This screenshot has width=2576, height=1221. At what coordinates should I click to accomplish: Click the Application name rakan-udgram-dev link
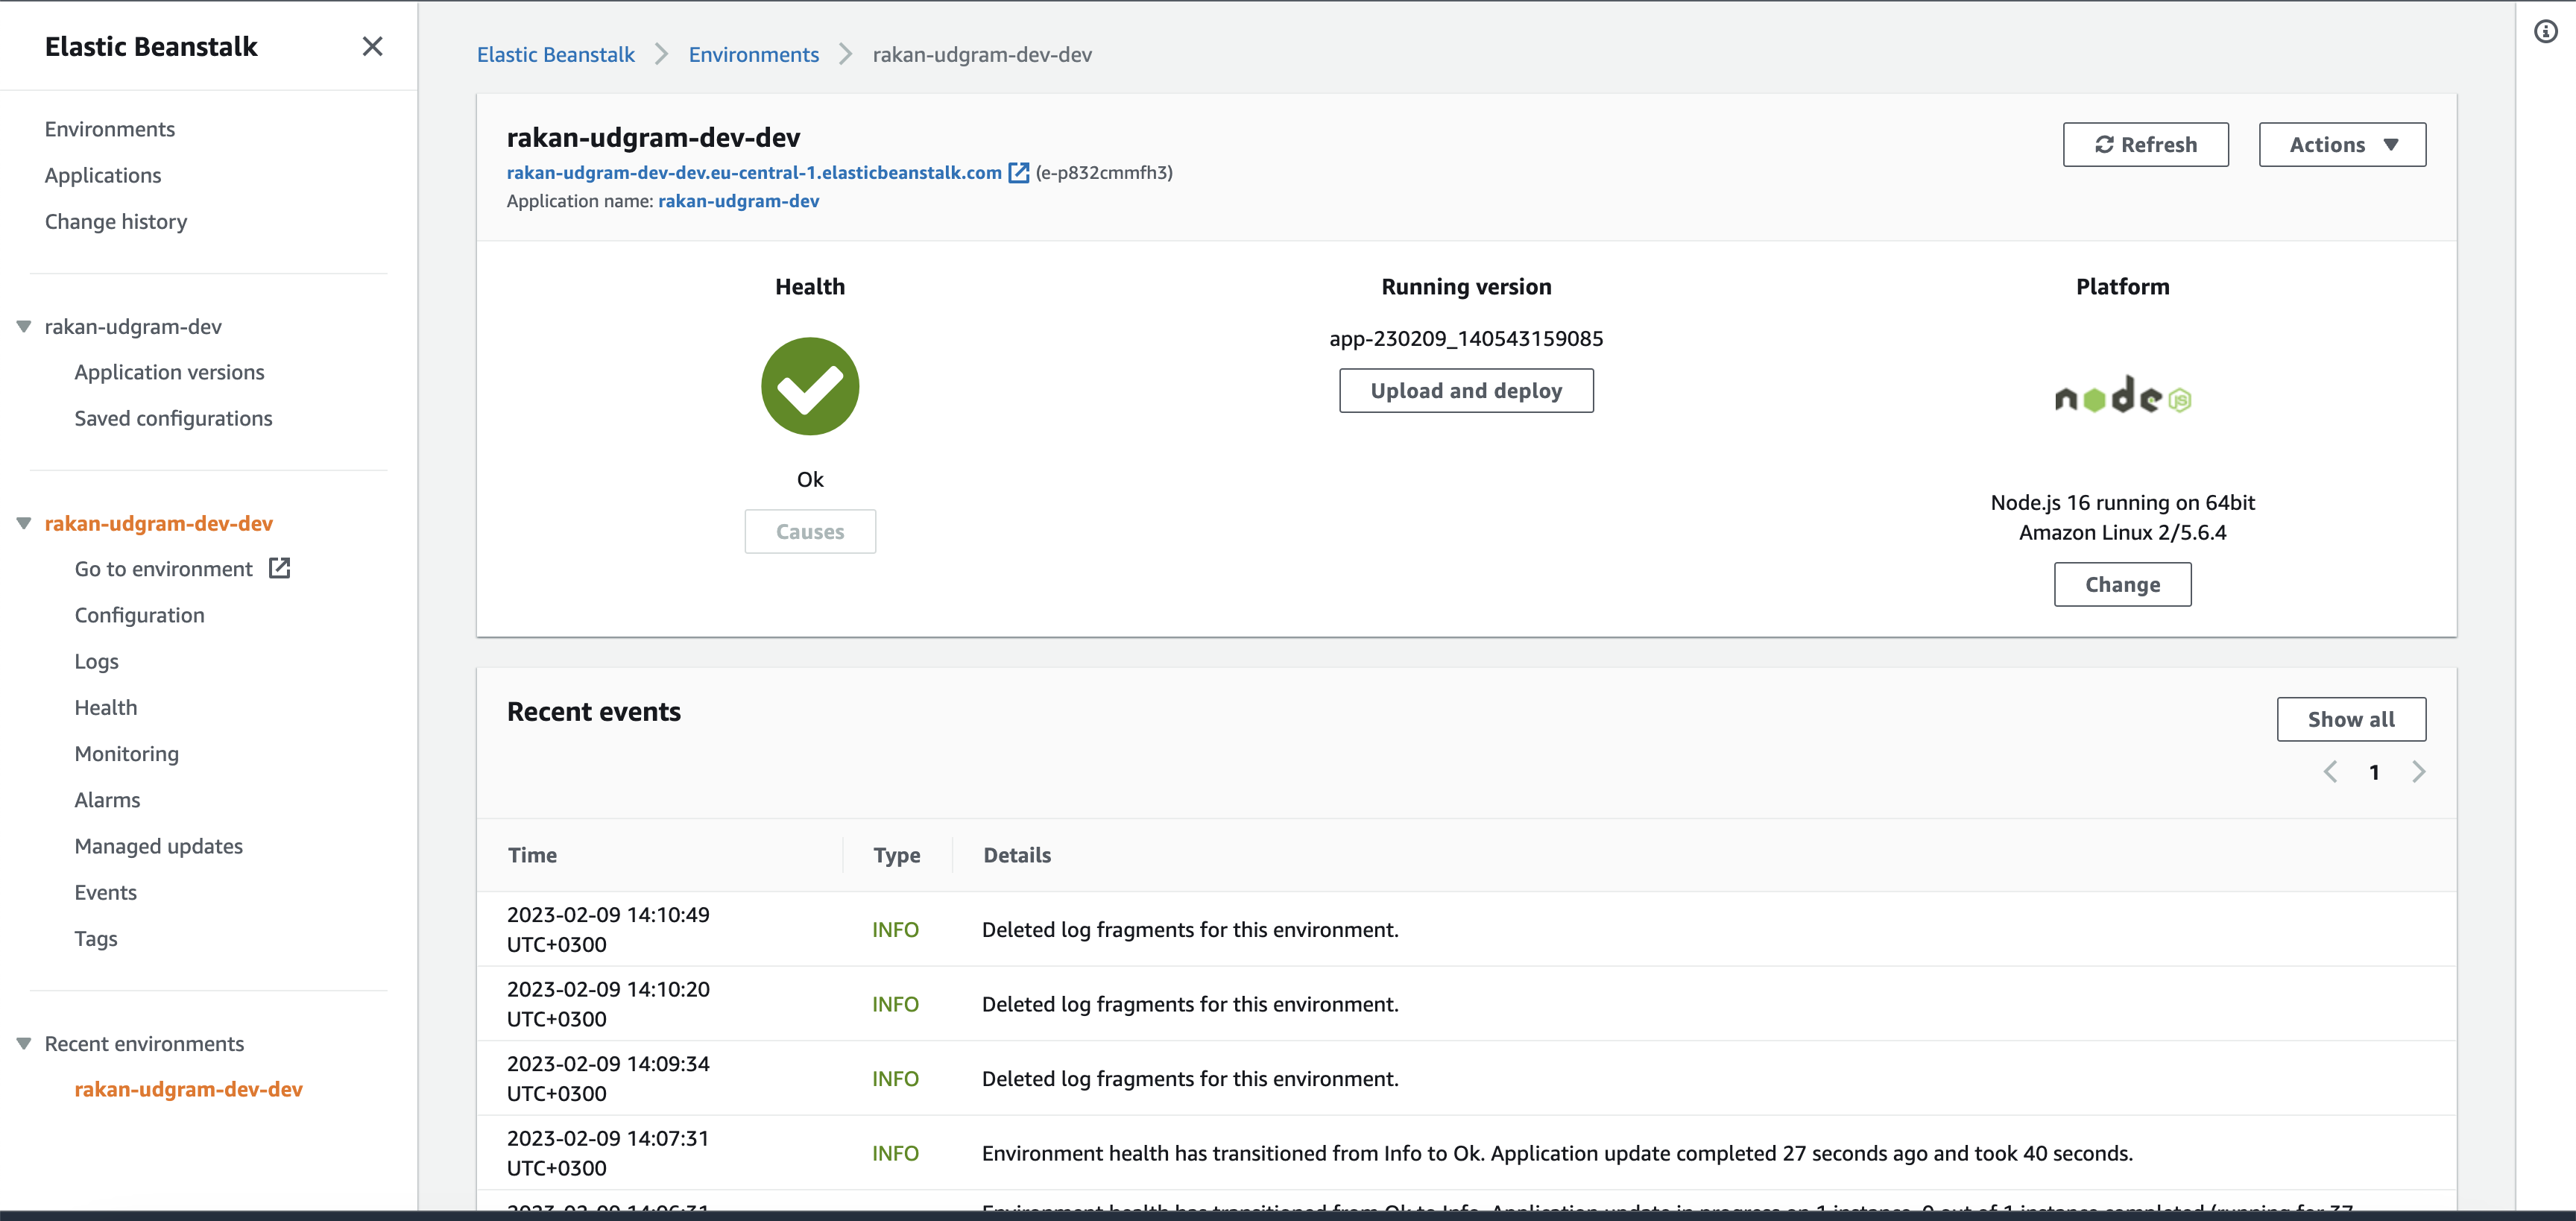pyautogui.click(x=738, y=201)
